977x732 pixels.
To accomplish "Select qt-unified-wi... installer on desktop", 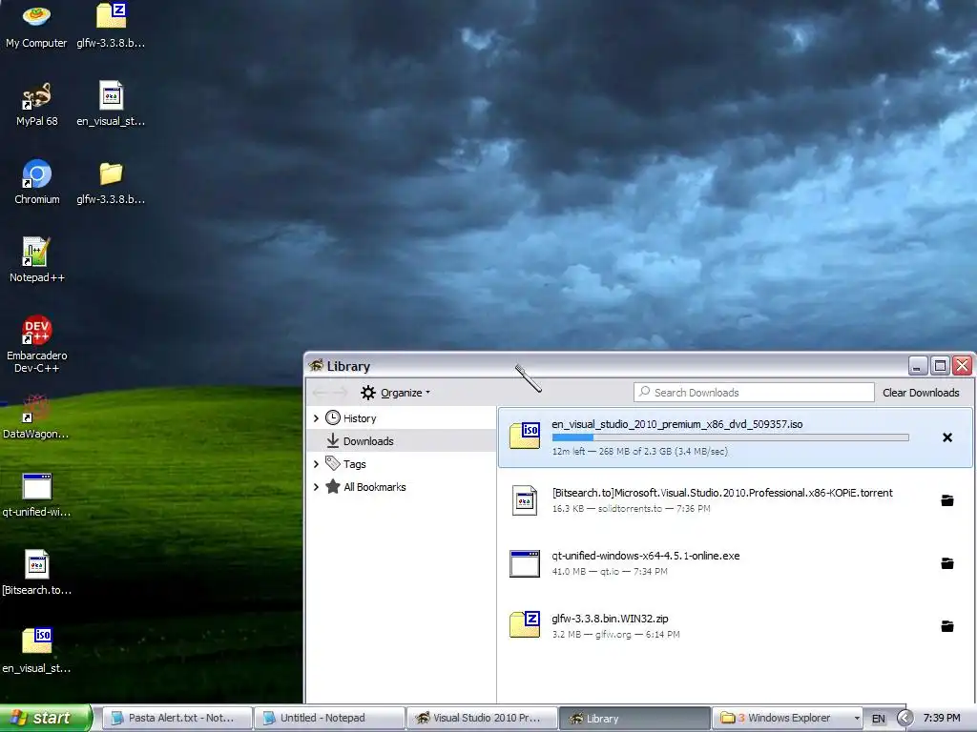I will tap(36, 495).
